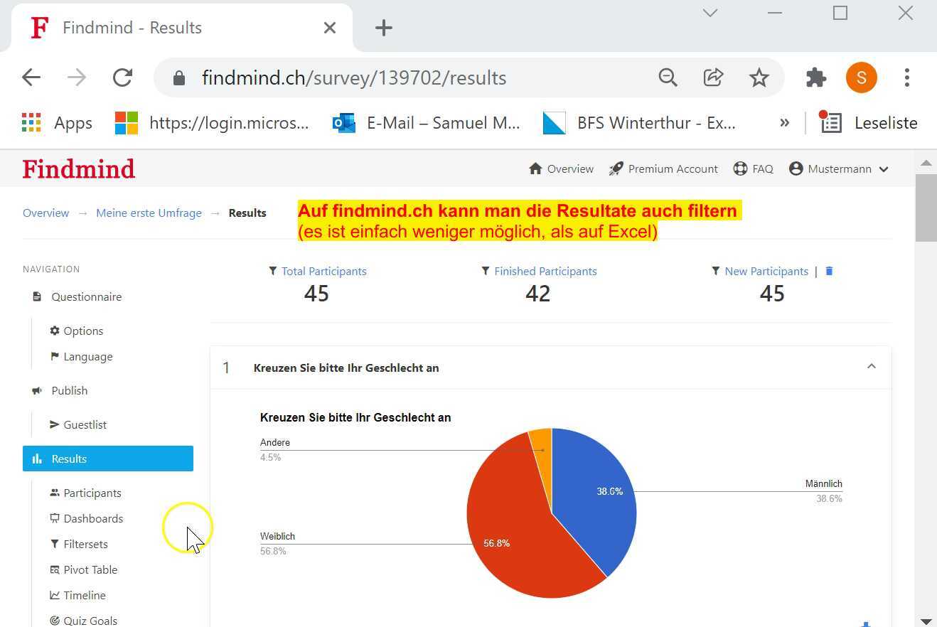
Task: Select the Participants icon under Results
Action: tap(53, 493)
